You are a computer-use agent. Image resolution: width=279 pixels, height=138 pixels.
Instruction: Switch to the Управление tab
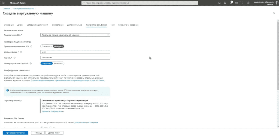58,25
